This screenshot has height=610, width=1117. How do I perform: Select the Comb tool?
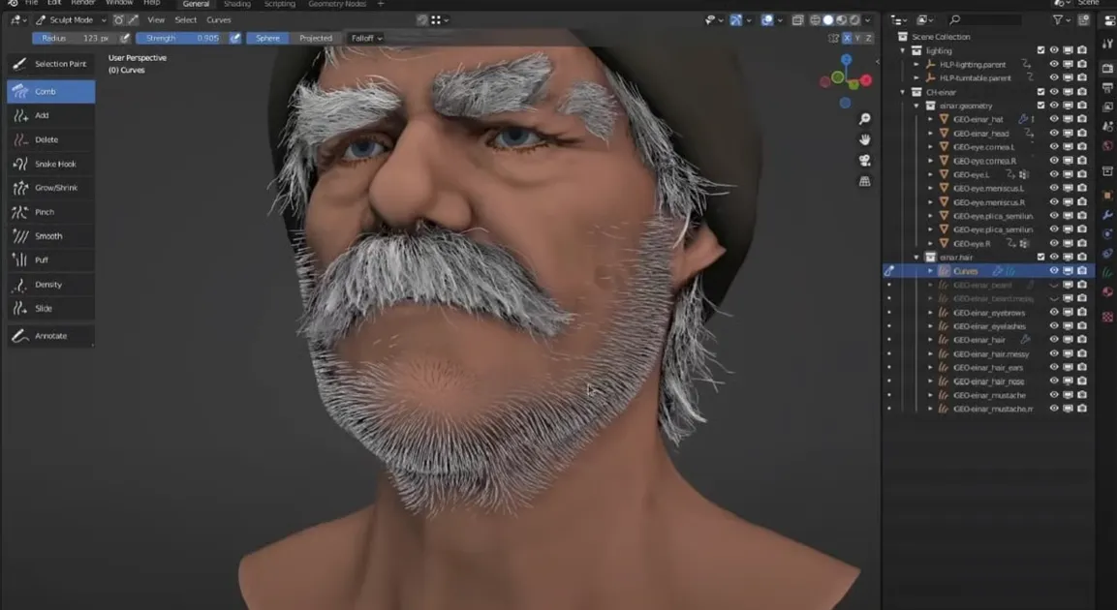(50, 91)
